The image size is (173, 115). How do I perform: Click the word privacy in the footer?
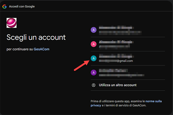click(x=96, y=105)
